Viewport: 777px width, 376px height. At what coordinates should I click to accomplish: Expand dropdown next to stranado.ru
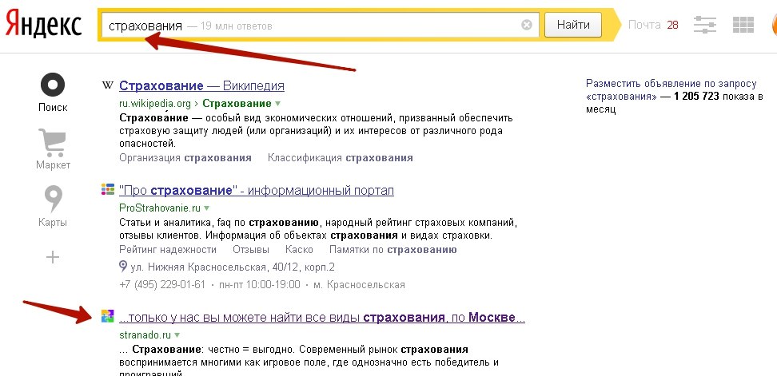(x=177, y=335)
